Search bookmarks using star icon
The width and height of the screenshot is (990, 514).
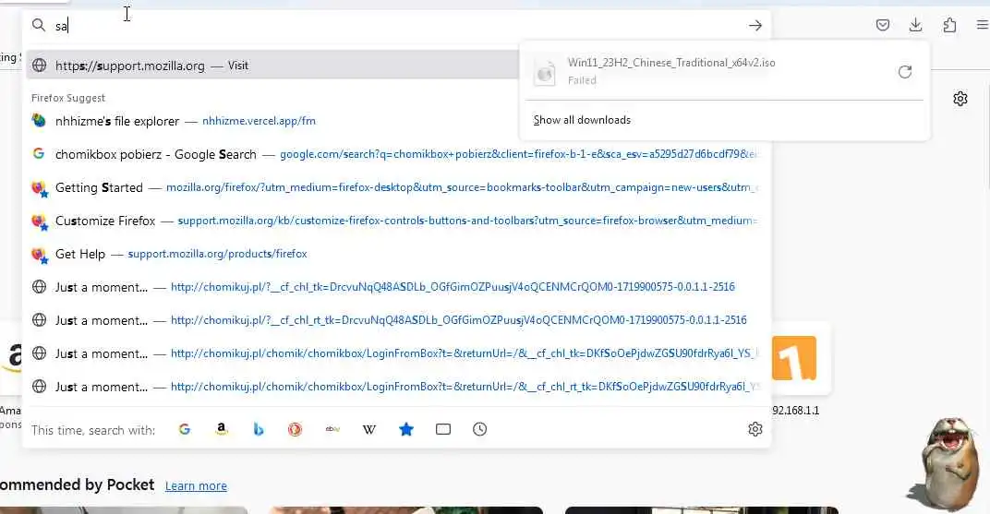tap(406, 429)
